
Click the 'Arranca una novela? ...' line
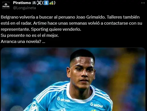point(23,41)
